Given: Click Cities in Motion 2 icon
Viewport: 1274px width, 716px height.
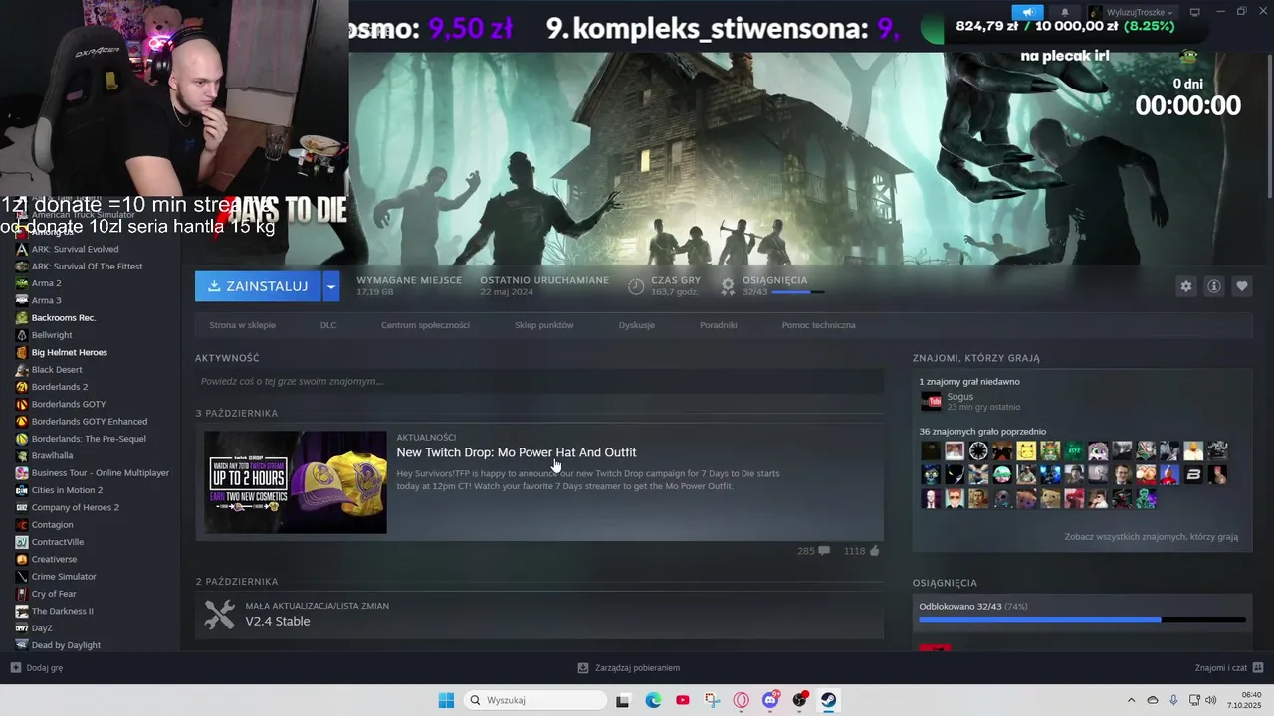Looking at the screenshot, I should [22, 490].
